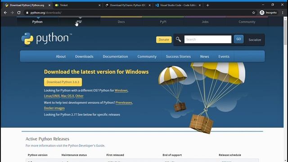This screenshot has height=162, width=288.
Task: Close the Download PyCharm tab
Action: coord(149,5)
